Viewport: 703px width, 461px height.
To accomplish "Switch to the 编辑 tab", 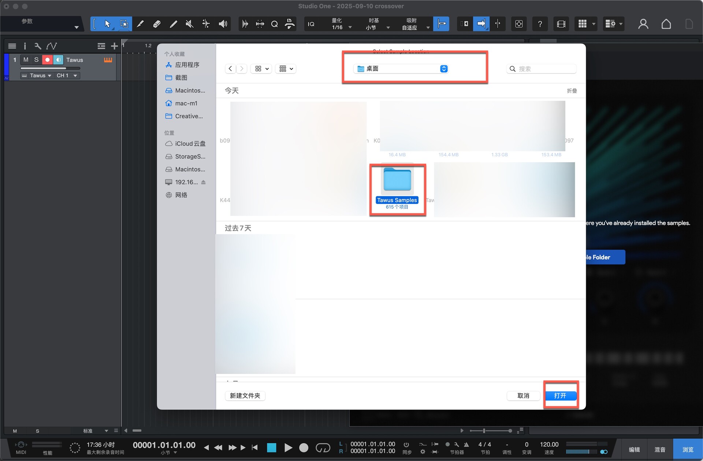I will click(x=634, y=450).
